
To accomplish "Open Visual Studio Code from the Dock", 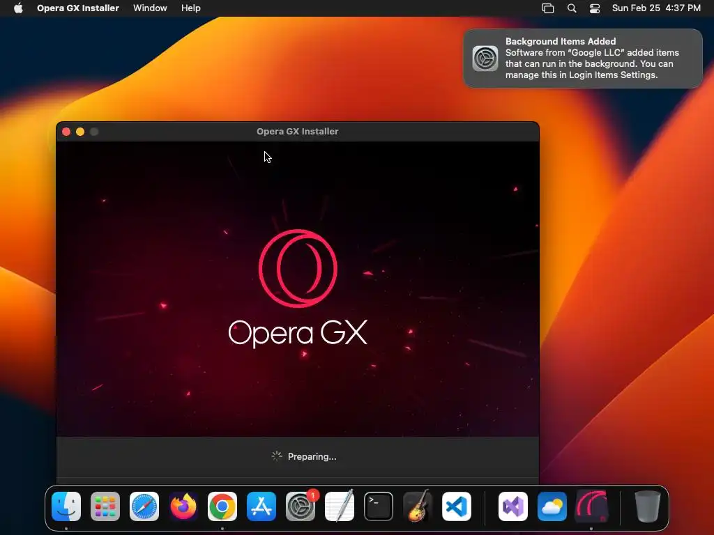I will point(456,506).
